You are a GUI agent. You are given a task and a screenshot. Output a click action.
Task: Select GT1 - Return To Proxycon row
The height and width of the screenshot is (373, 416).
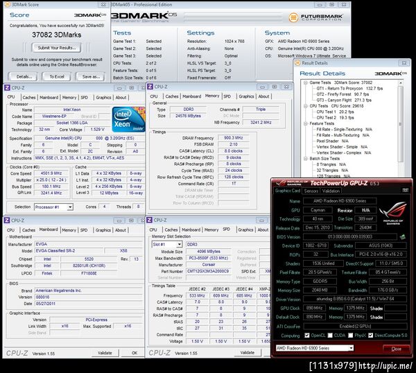pyautogui.click(x=349, y=88)
